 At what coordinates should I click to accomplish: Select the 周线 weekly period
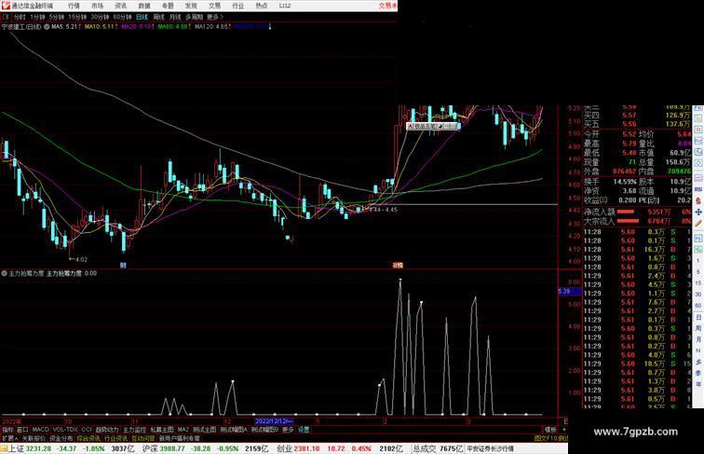click(x=158, y=17)
